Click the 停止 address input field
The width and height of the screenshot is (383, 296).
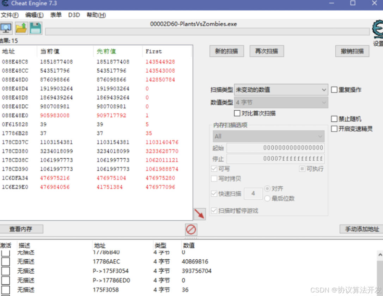(x=275, y=159)
